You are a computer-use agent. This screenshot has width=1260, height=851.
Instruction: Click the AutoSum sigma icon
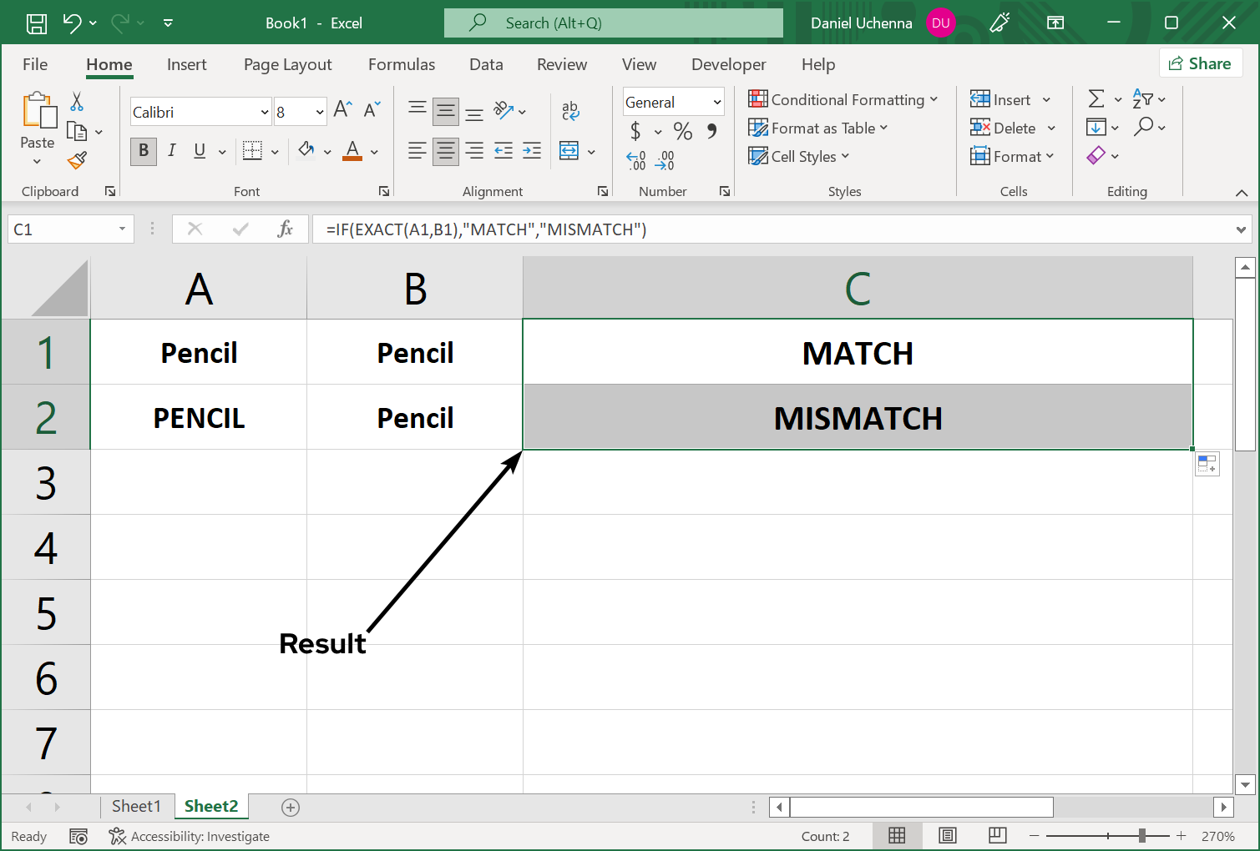tap(1096, 99)
